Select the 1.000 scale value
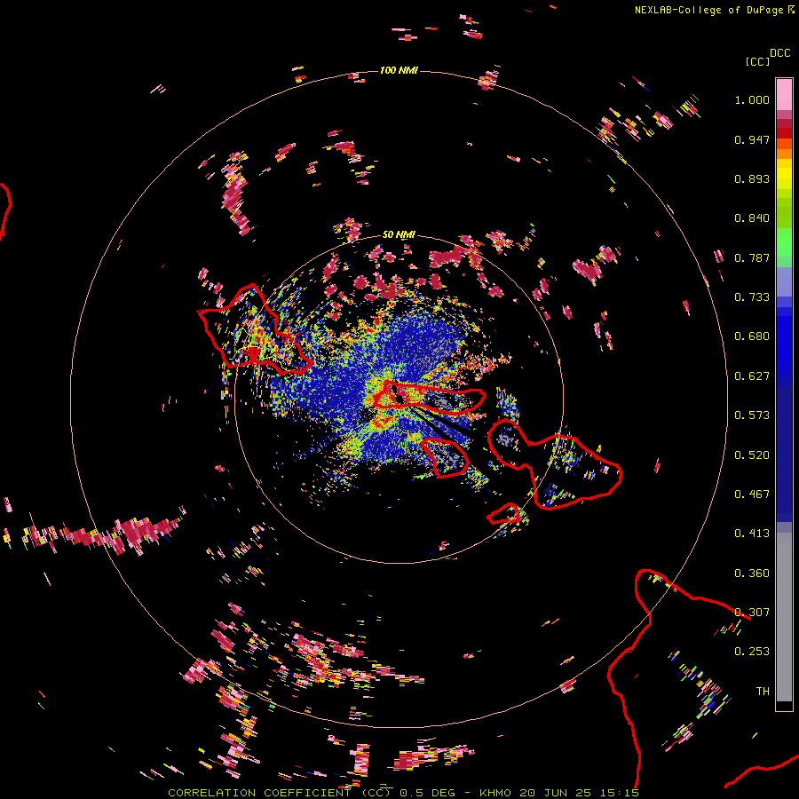This screenshot has height=799, width=799. [752, 99]
